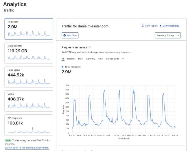Open the Previous 7 days dropdown
The width and height of the screenshot is (188, 151).
tap(168, 36)
